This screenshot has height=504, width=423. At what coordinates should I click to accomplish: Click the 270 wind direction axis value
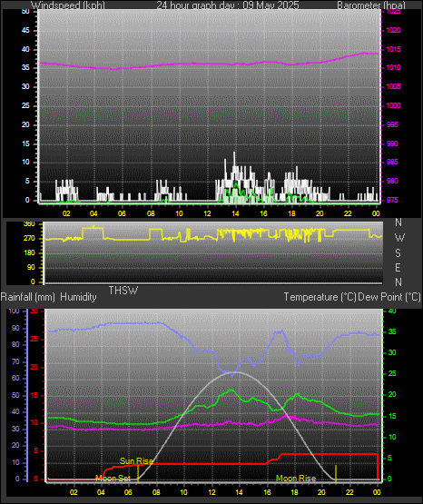click(30, 239)
